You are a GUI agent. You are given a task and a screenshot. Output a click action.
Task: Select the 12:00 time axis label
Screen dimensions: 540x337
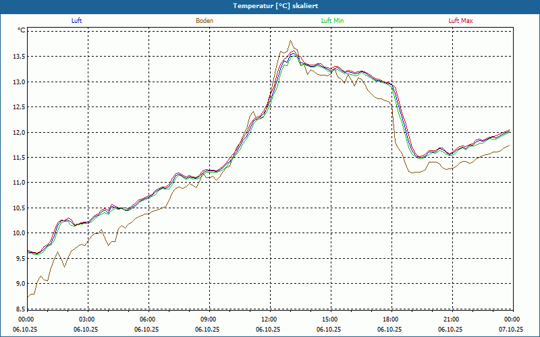(269, 319)
